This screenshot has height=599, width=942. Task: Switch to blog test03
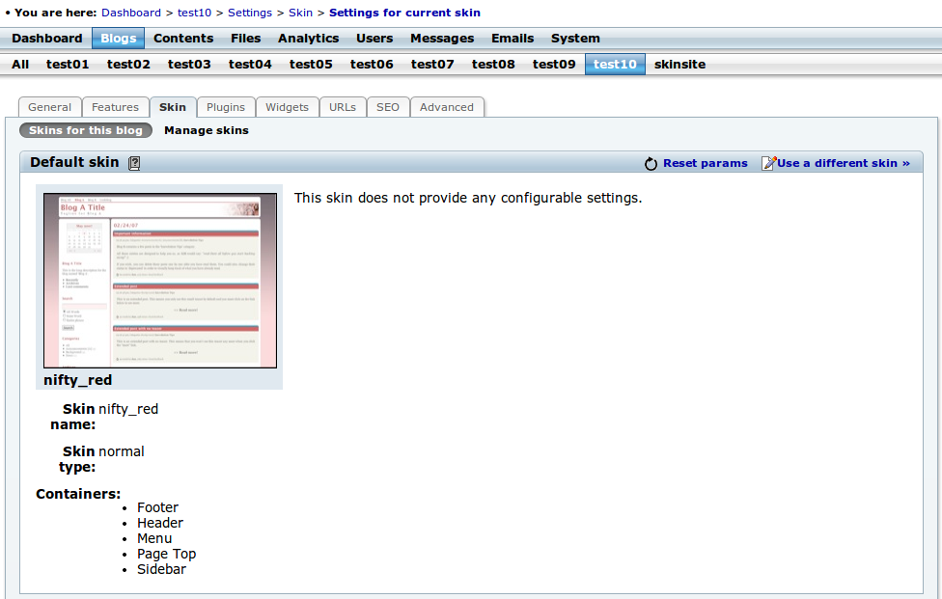(x=189, y=65)
